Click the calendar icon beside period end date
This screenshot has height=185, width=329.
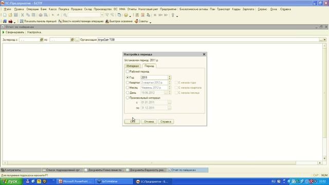tap(72, 40)
